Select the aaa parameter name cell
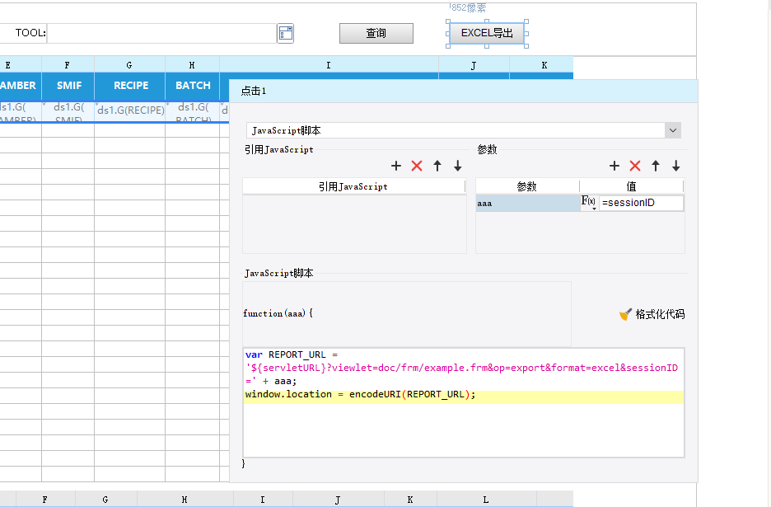The image size is (771, 507). (527, 203)
